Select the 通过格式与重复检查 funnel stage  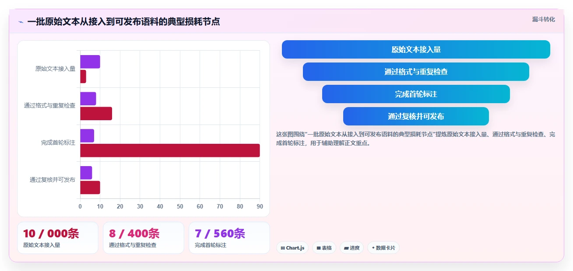tap(416, 72)
